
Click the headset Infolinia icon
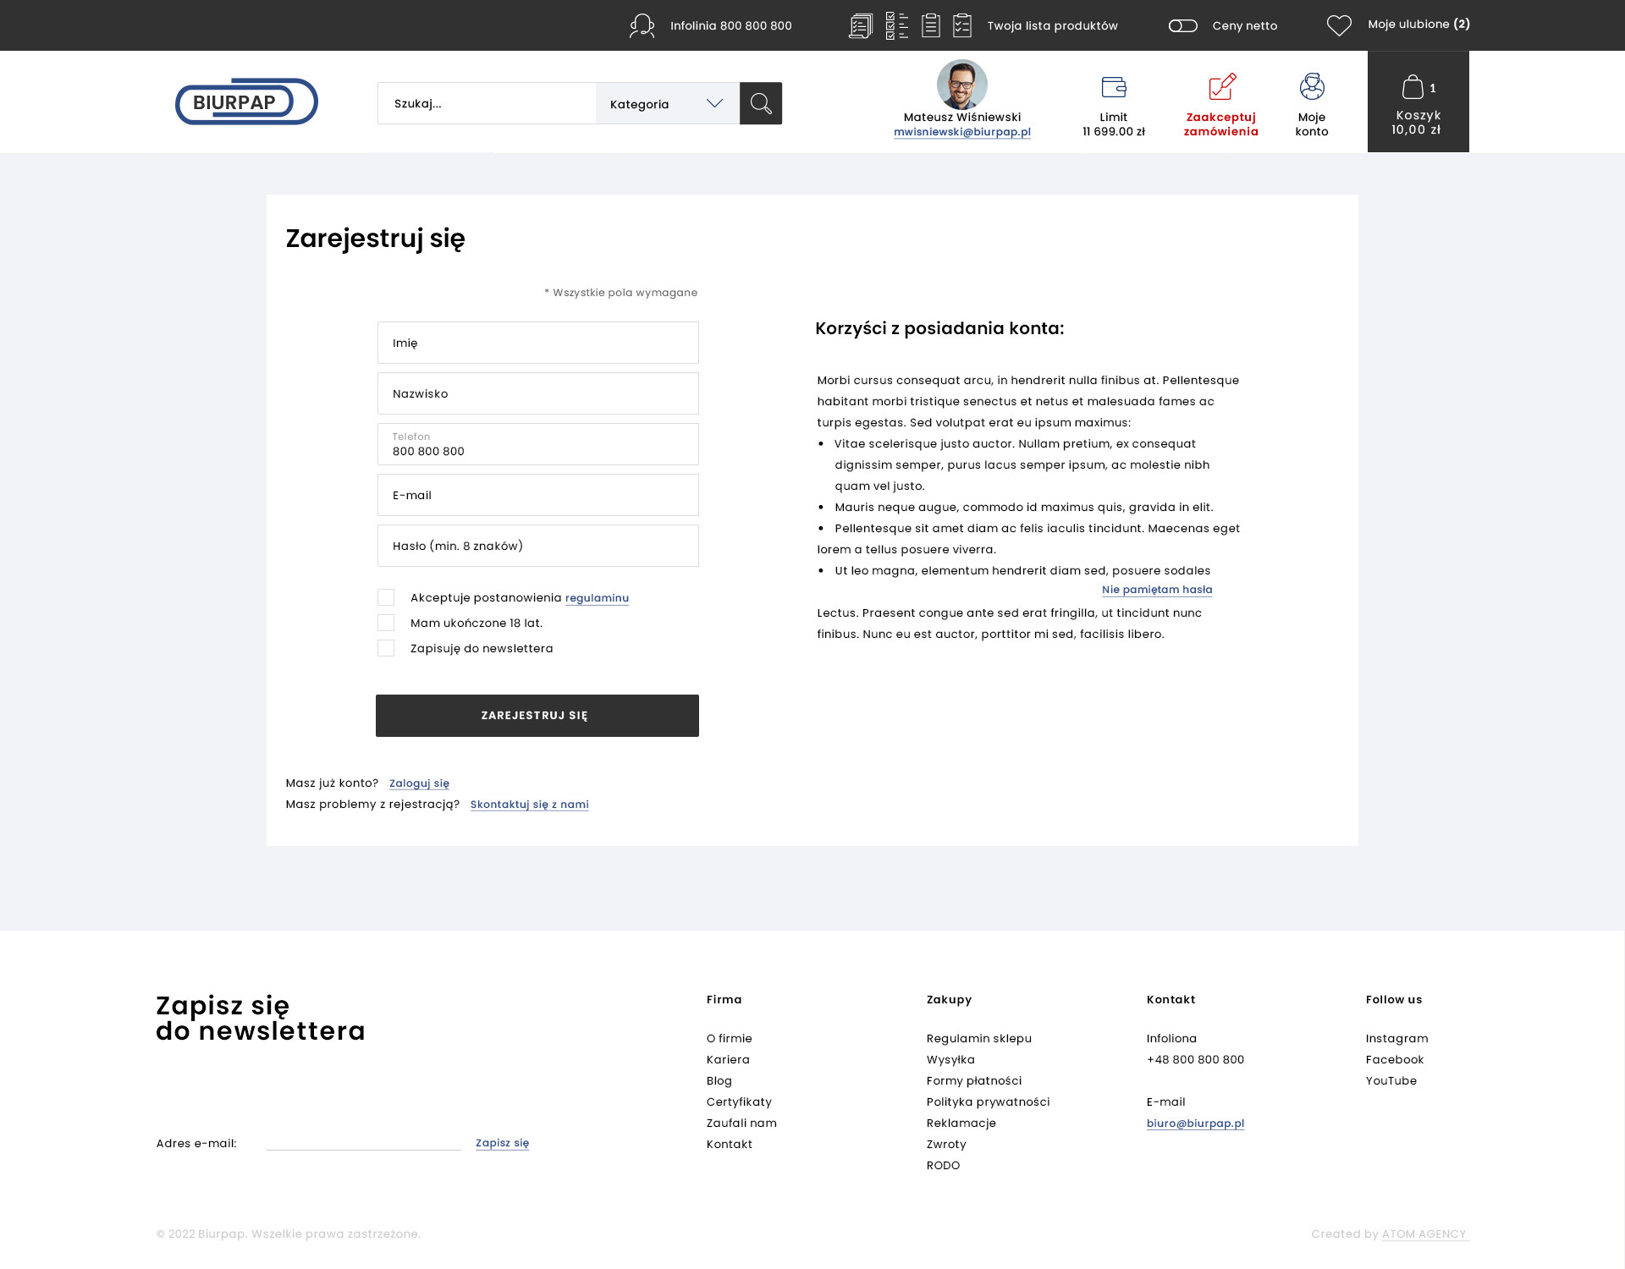(x=642, y=25)
